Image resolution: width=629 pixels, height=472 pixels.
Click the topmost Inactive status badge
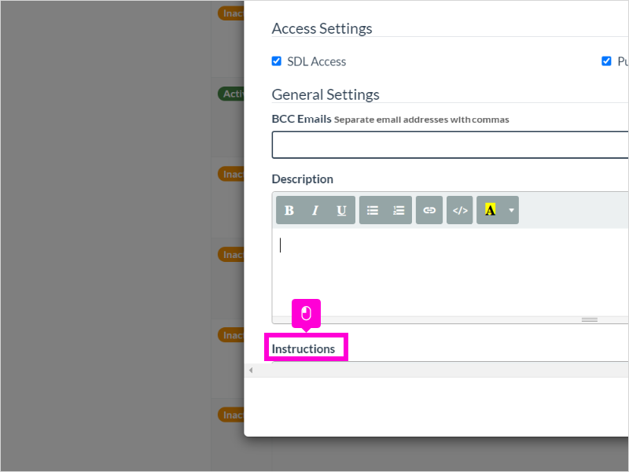coord(231,13)
